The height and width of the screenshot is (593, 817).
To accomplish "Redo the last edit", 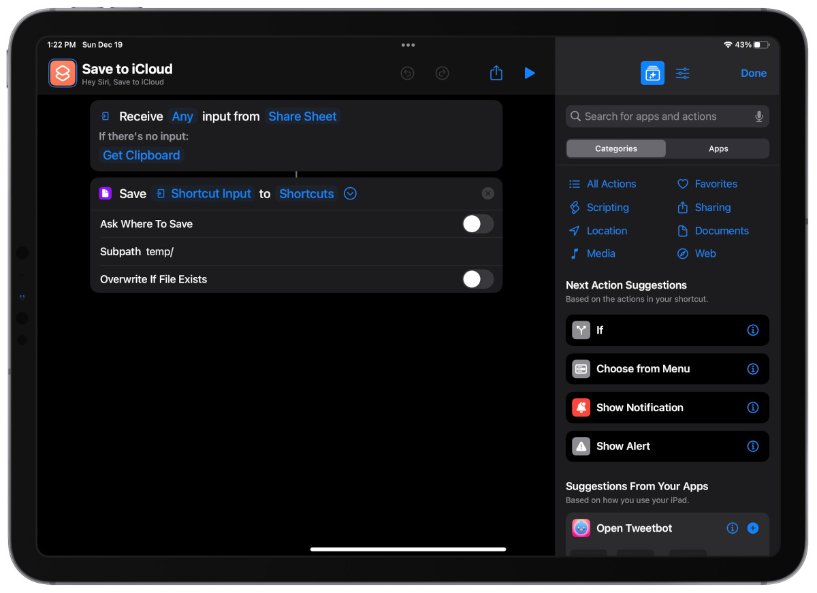I will tap(443, 73).
